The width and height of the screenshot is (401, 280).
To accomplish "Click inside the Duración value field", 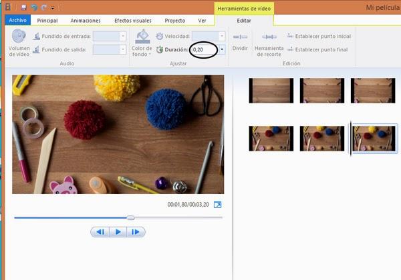I will tap(203, 49).
